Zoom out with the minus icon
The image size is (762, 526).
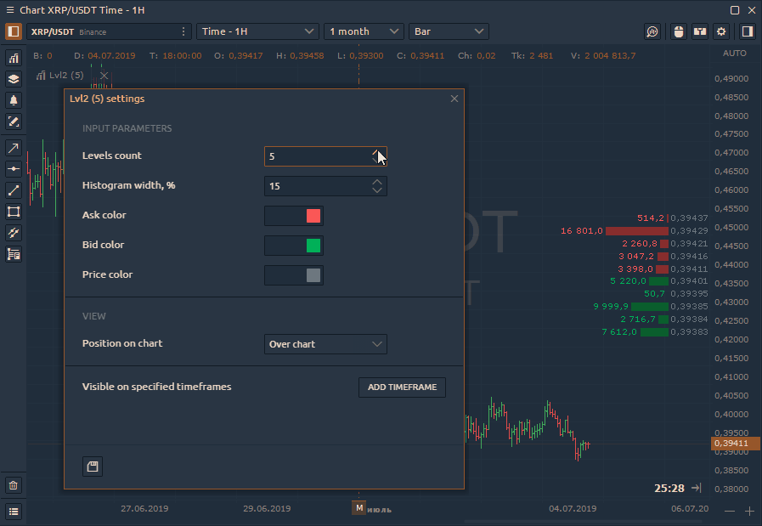coord(730,511)
